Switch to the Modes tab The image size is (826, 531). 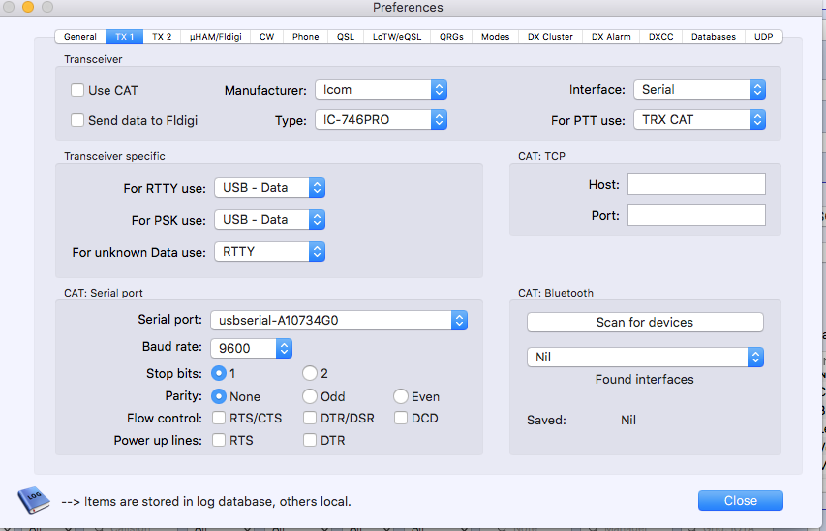pyautogui.click(x=495, y=37)
